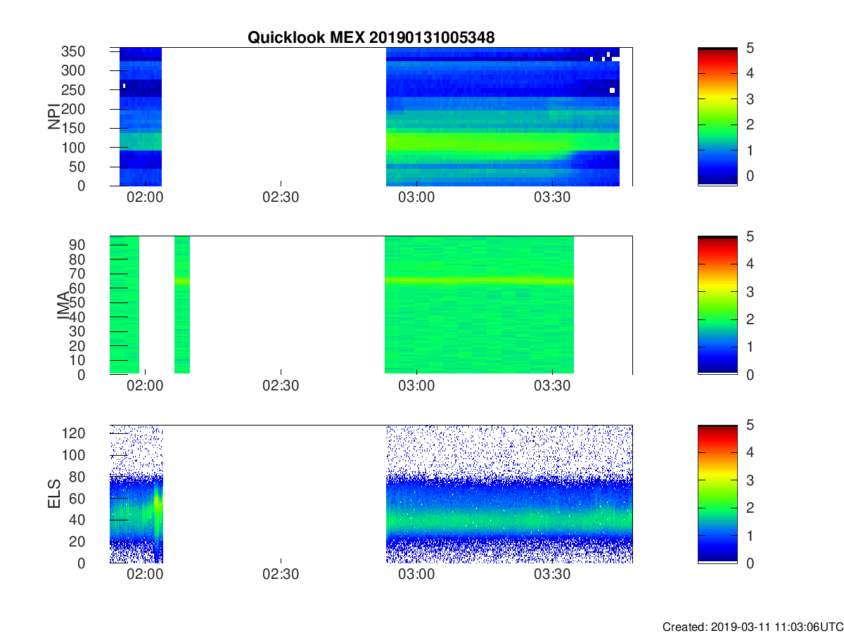Click the "02:30" time label under NPI panel
The width and height of the screenshot is (844, 633).
coord(281,198)
